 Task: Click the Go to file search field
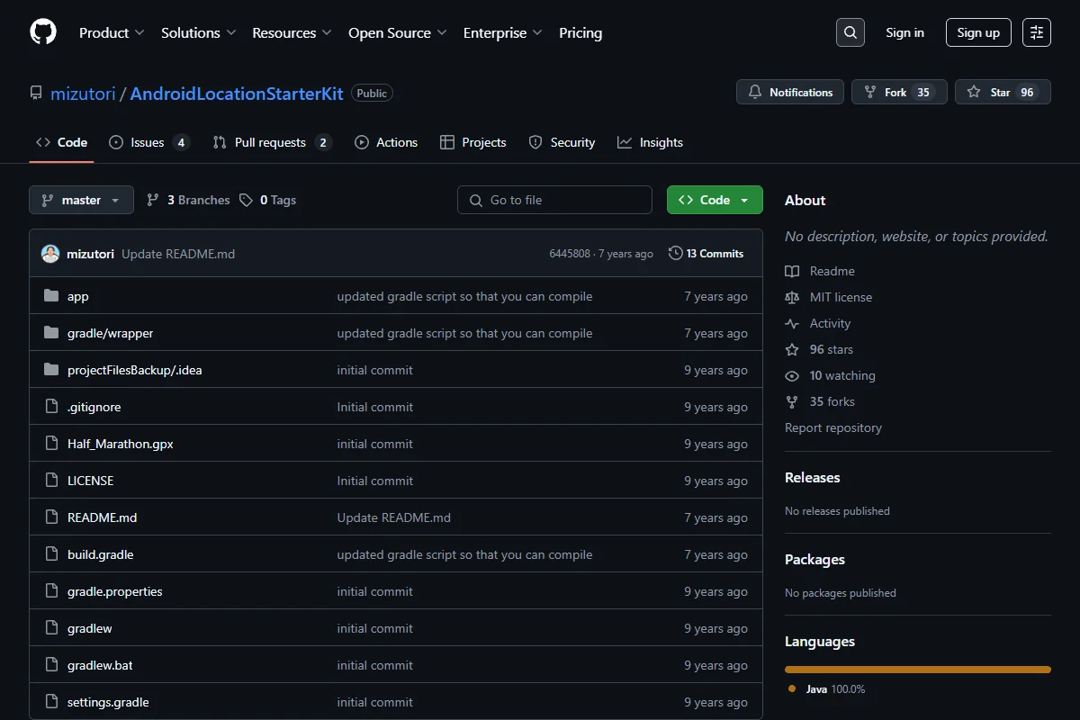[x=554, y=200]
